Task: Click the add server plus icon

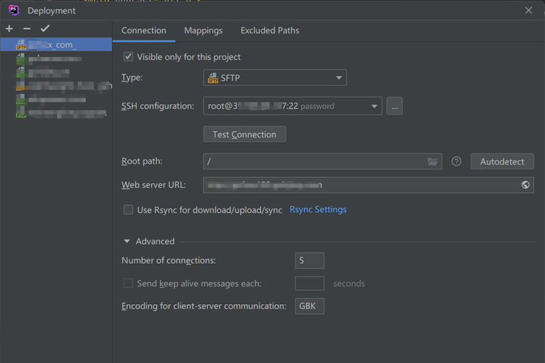Action: click(x=9, y=29)
